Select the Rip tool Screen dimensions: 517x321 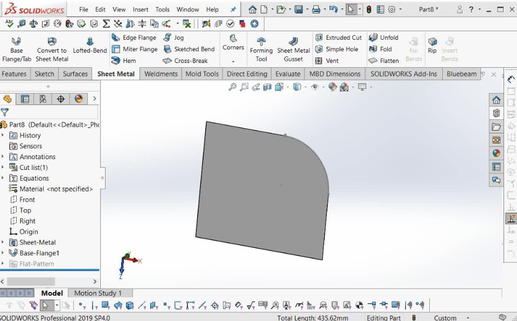[x=432, y=45]
